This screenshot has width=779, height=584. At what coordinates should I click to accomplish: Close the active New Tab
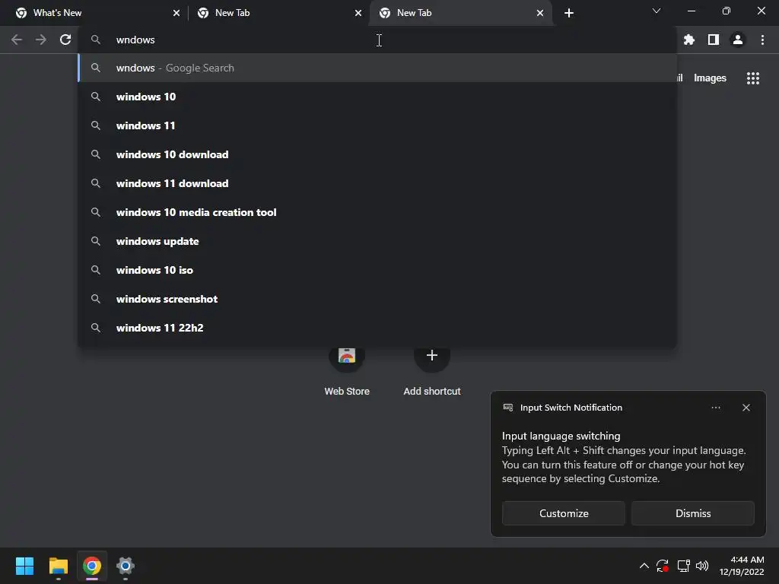[x=540, y=13]
